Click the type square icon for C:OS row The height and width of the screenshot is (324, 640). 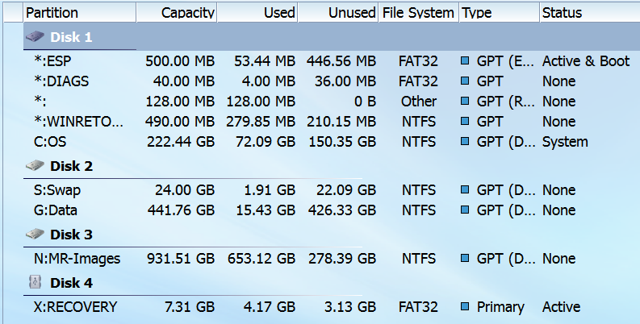coord(465,142)
